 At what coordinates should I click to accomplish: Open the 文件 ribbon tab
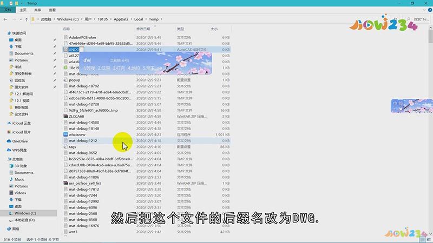pyautogui.click(x=8, y=10)
